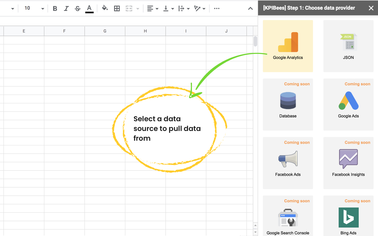
Task: Click the spreadsheet scroll down arrow
Action: 255,232
